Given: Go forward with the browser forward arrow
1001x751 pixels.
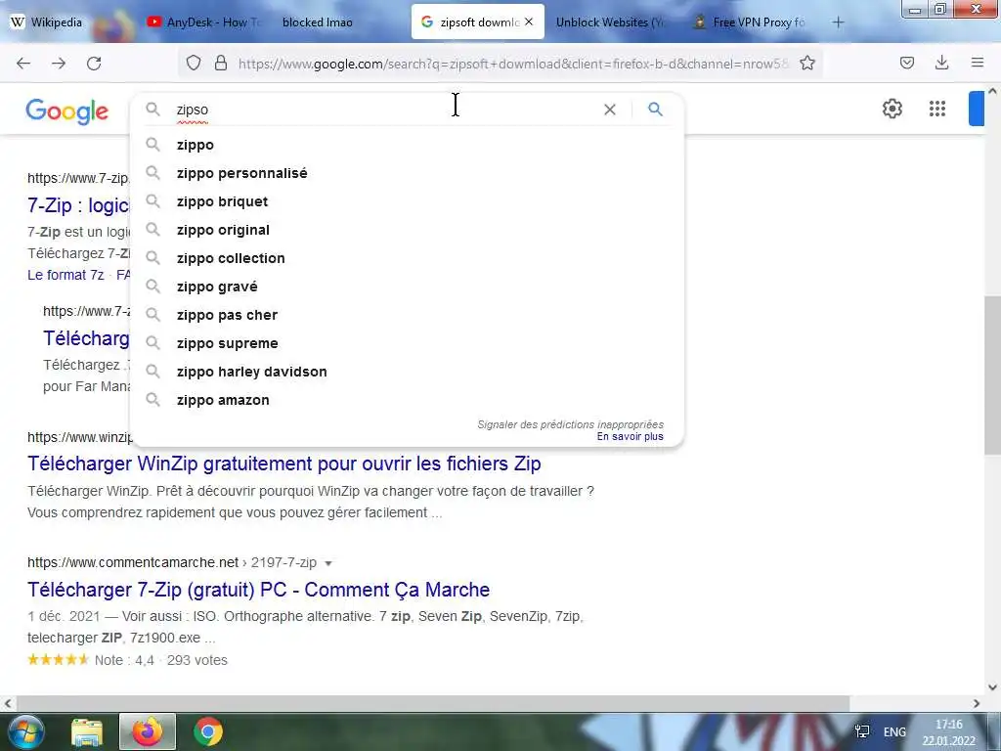Looking at the screenshot, I should point(59,64).
